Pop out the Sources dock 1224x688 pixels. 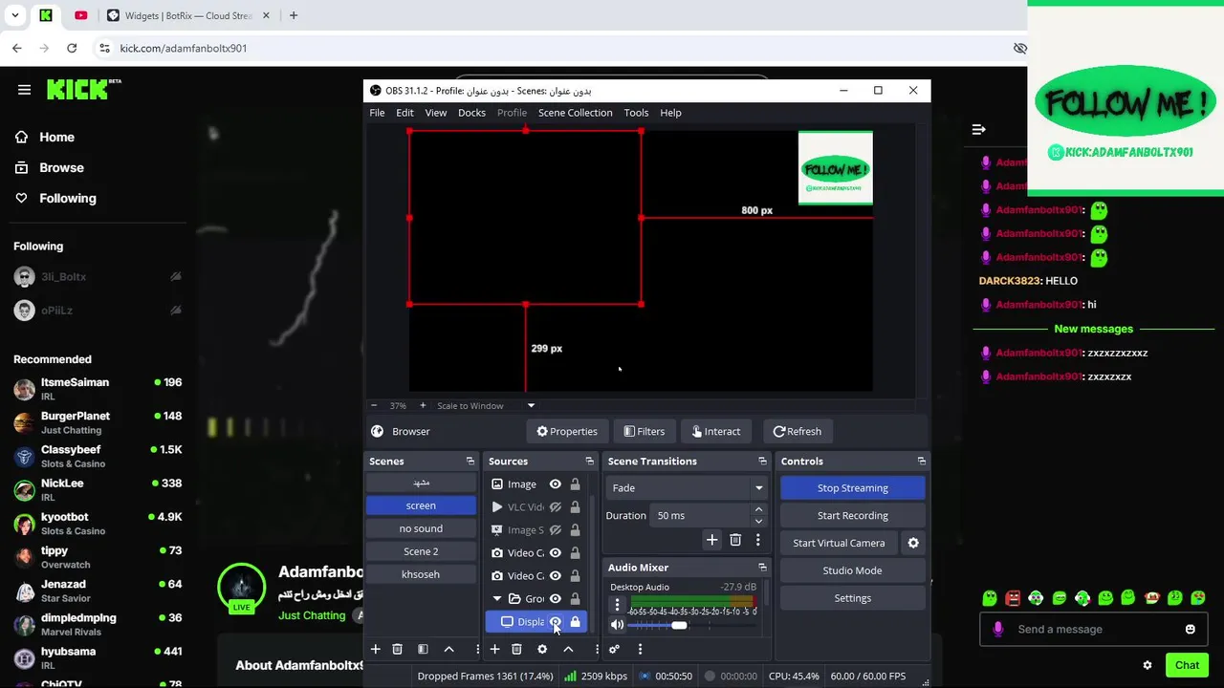(x=589, y=461)
